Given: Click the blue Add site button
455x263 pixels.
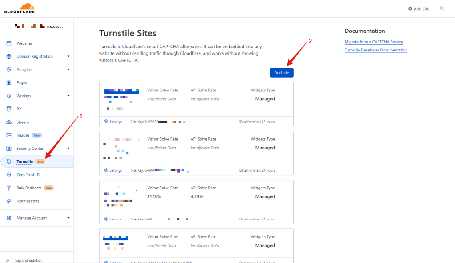Looking at the screenshot, I should click(281, 73).
